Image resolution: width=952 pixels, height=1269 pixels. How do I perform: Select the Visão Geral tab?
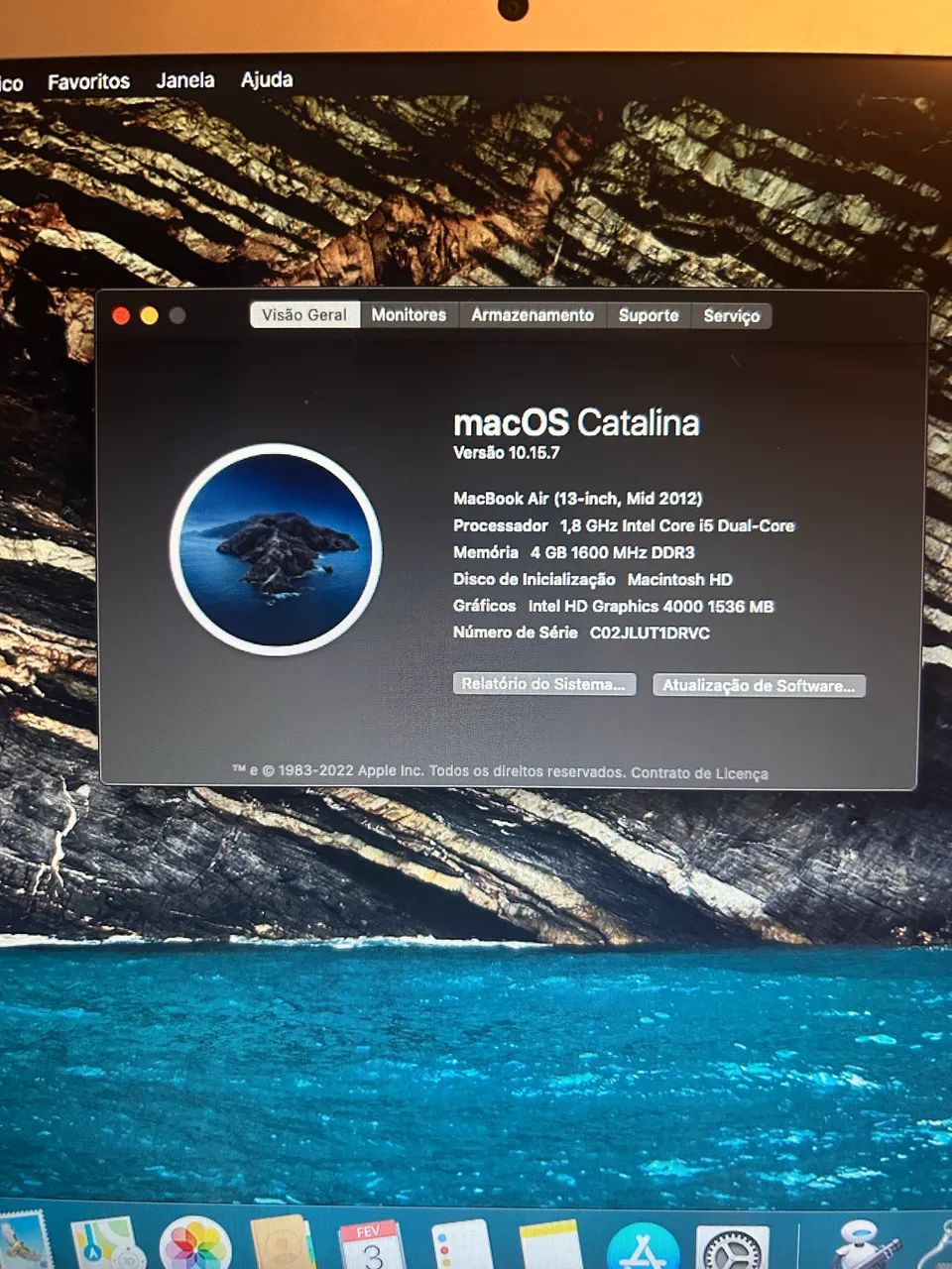304,314
